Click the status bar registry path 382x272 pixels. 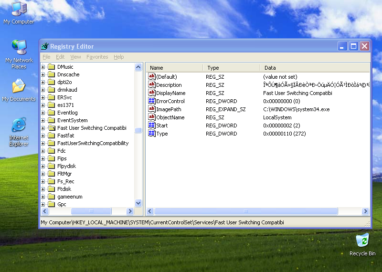[x=162, y=222]
